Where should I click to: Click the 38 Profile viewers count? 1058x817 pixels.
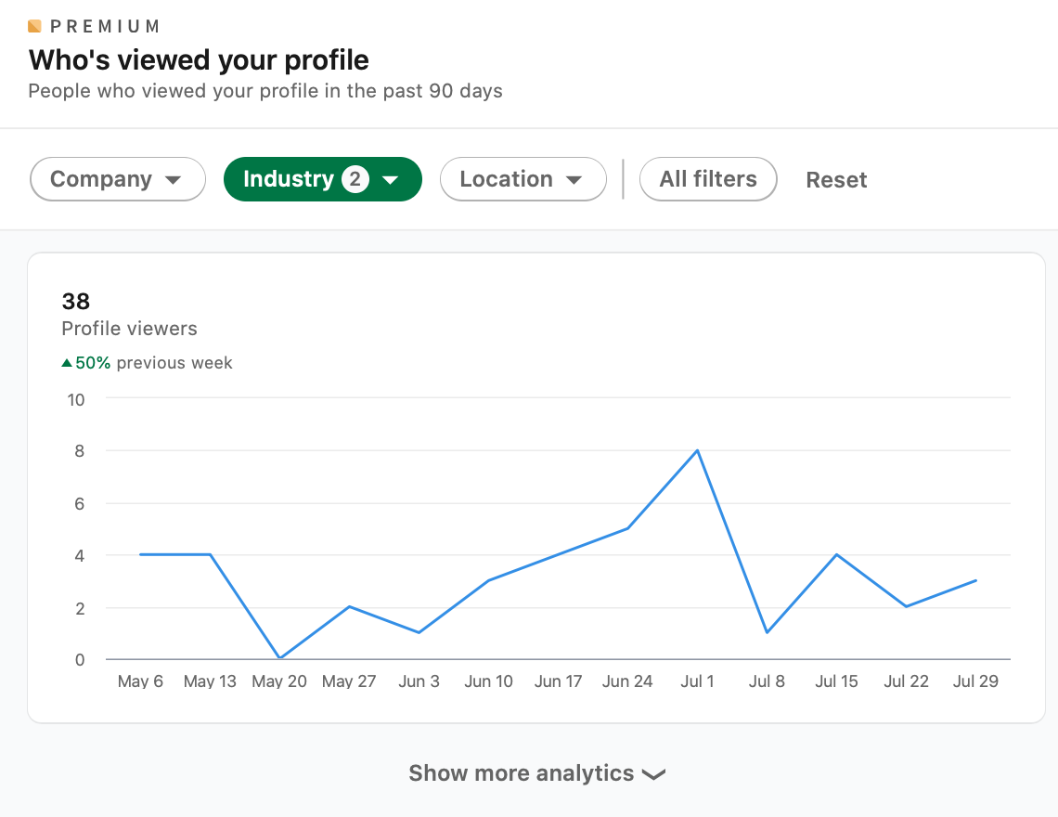(x=76, y=301)
